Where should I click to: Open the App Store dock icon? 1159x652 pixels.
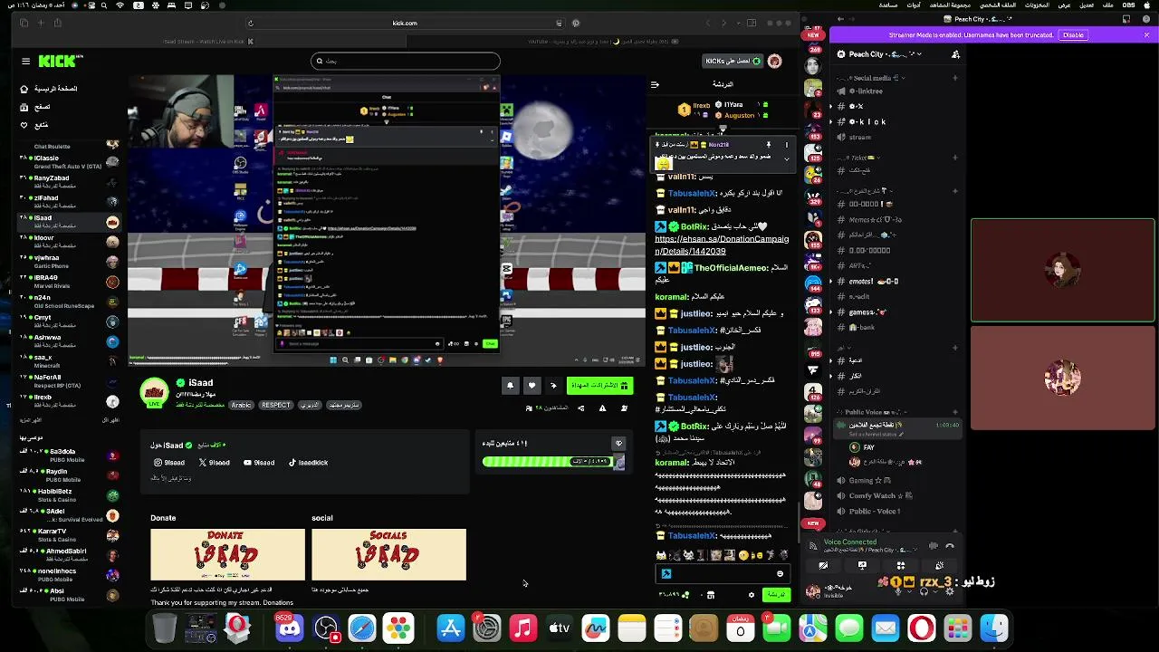451,628
